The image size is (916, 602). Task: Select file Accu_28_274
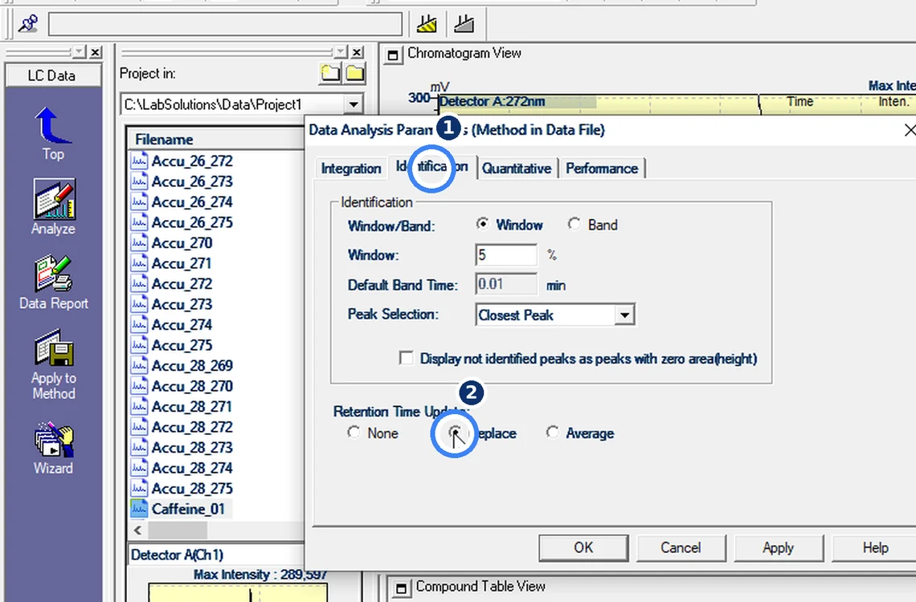(x=192, y=468)
